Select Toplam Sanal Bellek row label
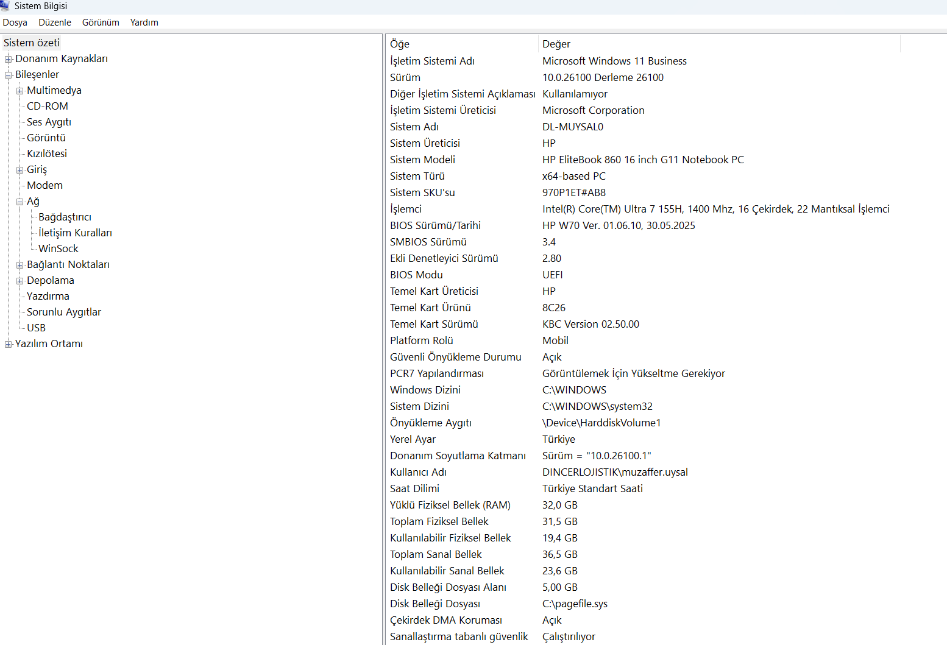The image size is (947, 645). (x=436, y=554)
